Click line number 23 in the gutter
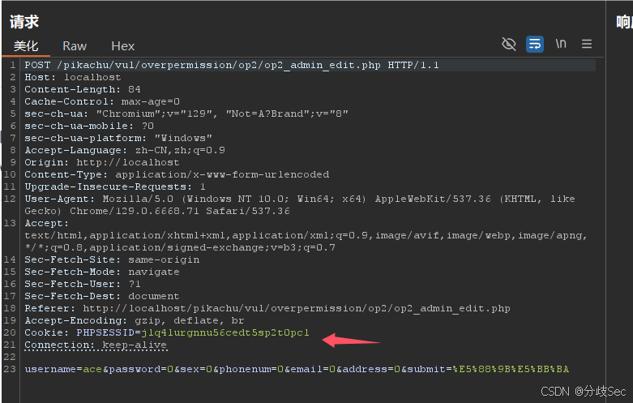The height and width of the screenshot is (403, 633). coord(10,369)
